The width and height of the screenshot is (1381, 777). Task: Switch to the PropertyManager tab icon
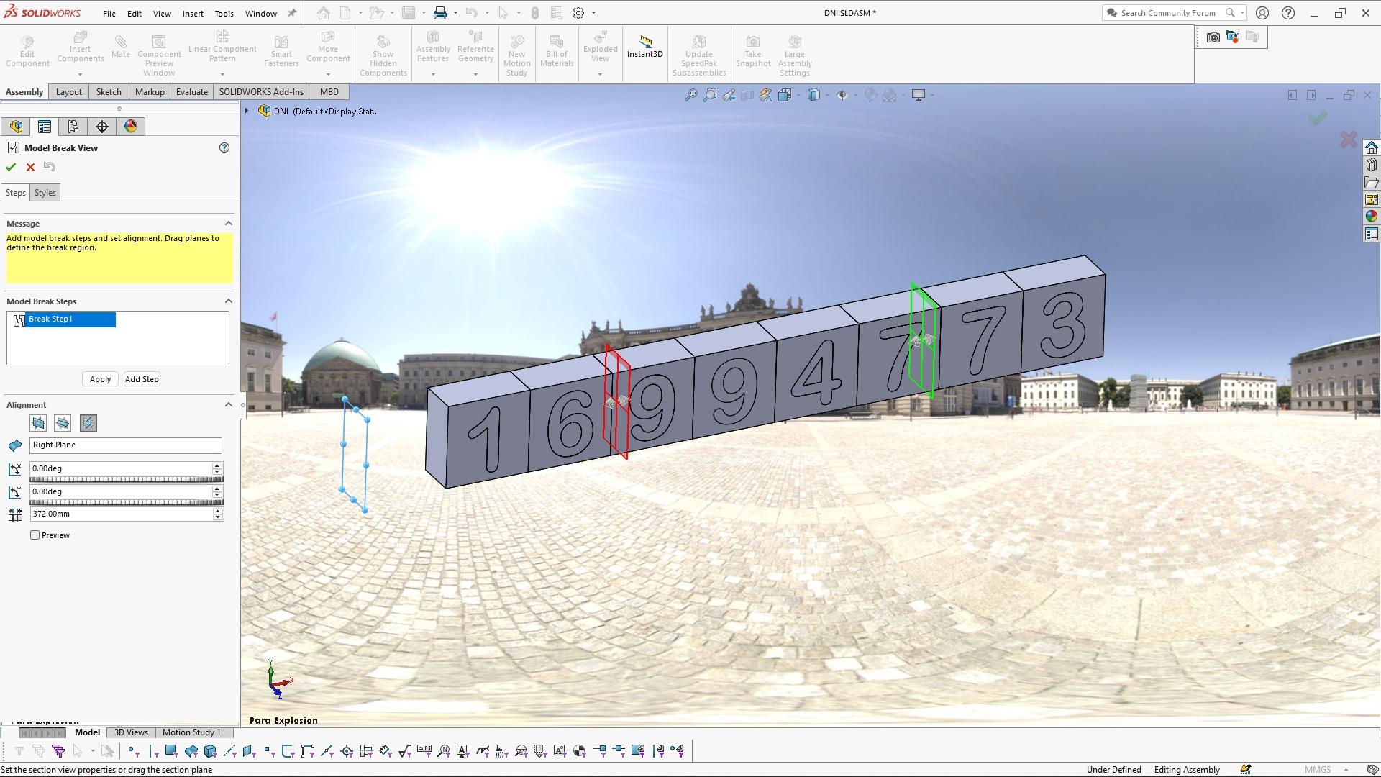point(45,127)
